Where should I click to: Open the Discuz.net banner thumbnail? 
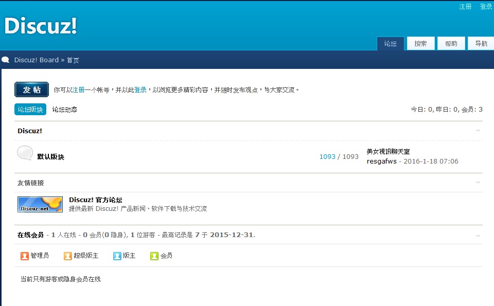click(40, 204)
